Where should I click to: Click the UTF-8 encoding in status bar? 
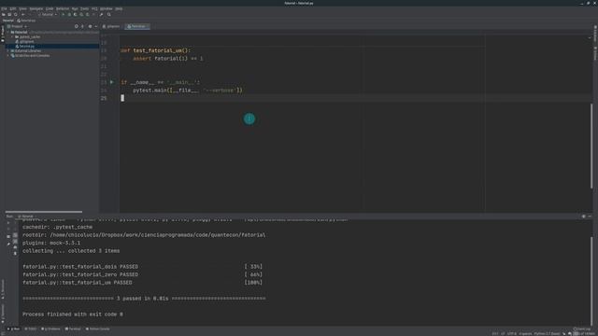(x=512, y=334)
